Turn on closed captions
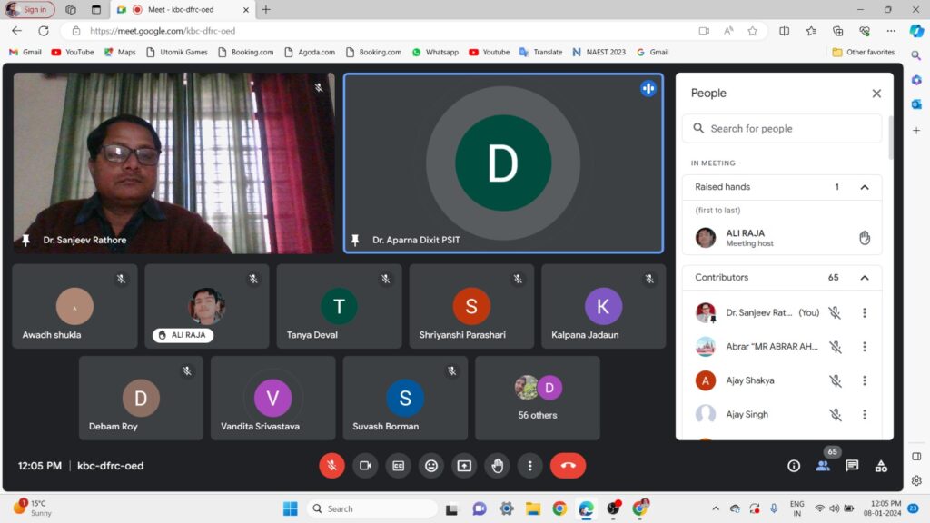 point(398,466)
